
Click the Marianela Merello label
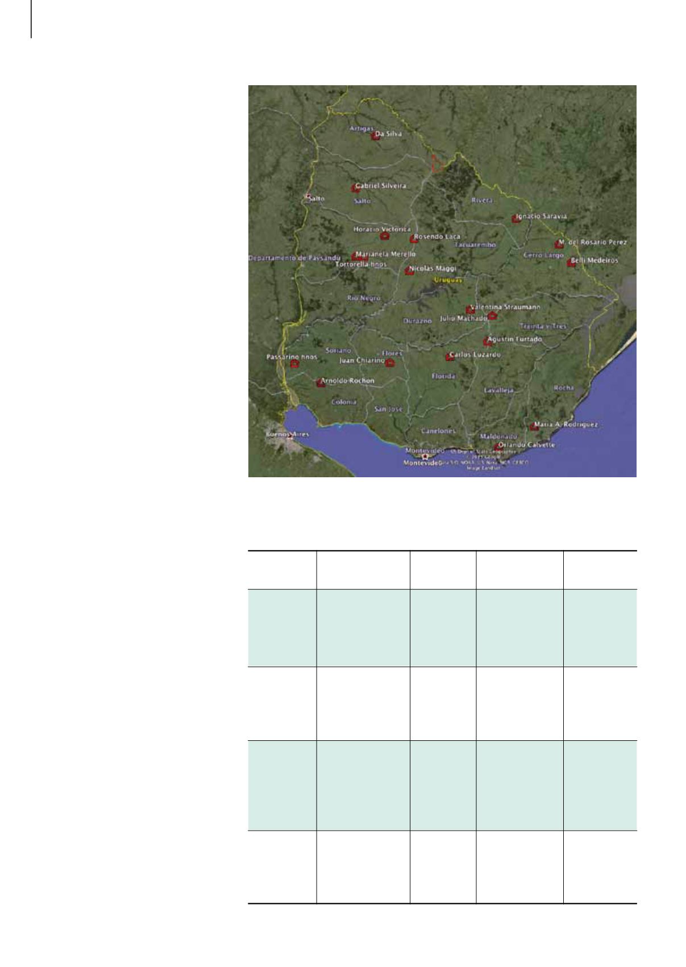point(386,254)
